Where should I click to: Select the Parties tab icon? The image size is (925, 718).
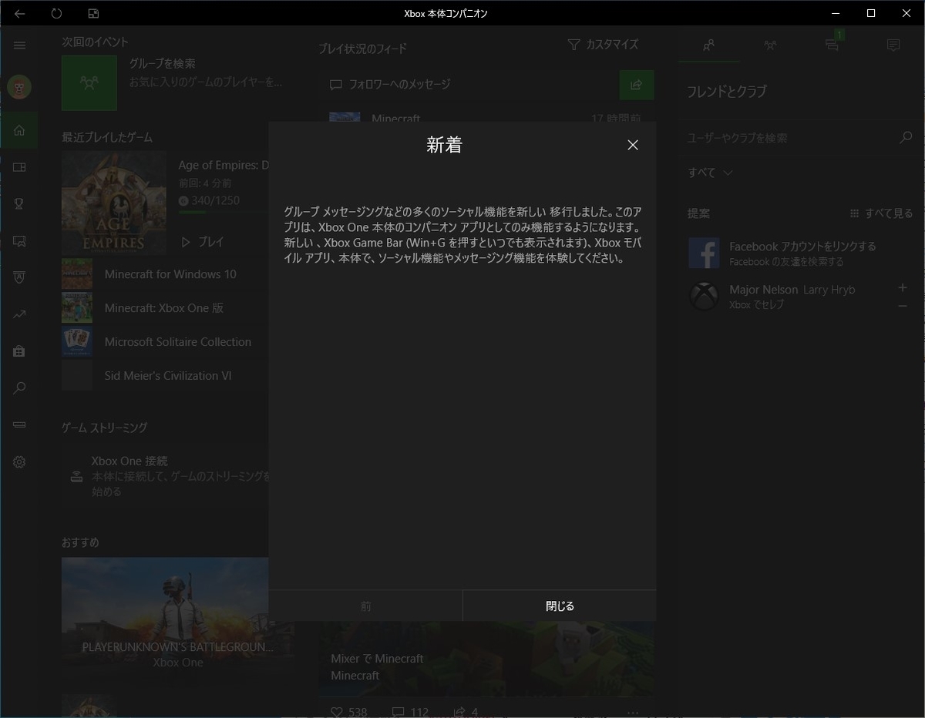pos(770,45)
